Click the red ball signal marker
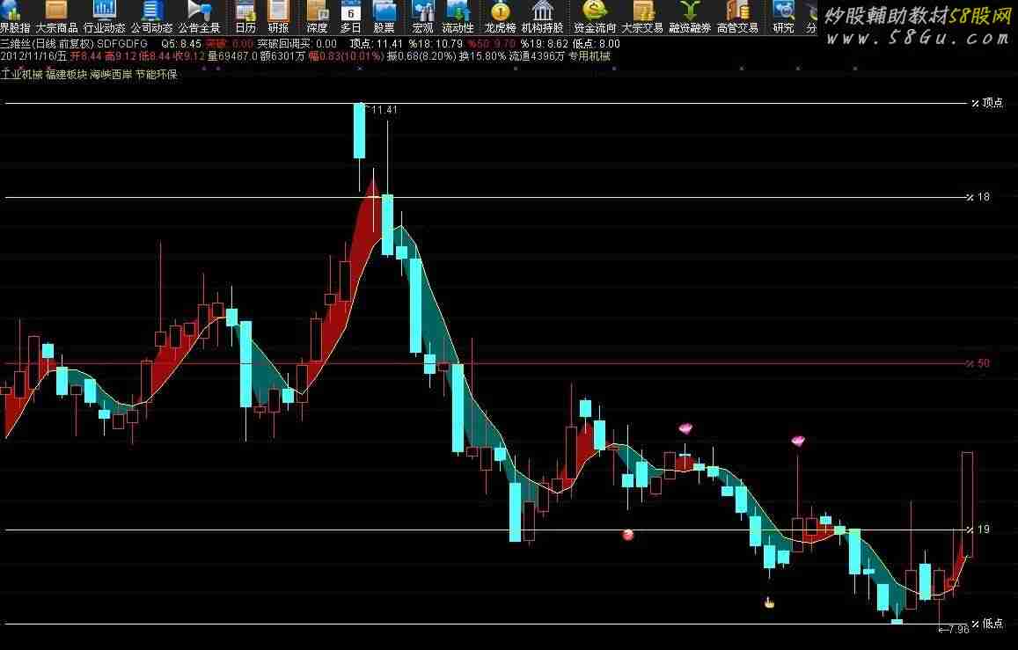The width and height of the screenshot is (1018, 650). pos(628,535)
